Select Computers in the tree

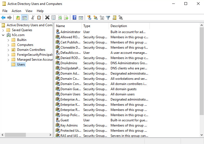[25, 45]
